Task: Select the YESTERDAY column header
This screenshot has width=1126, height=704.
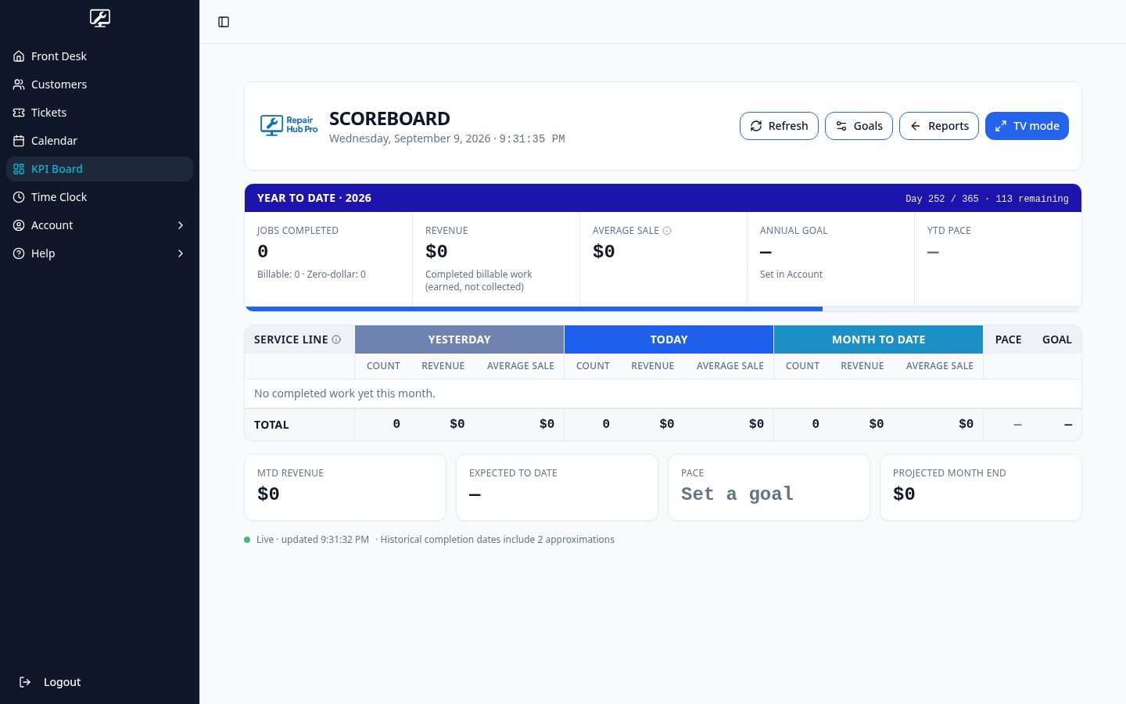Action: [459, 339]
